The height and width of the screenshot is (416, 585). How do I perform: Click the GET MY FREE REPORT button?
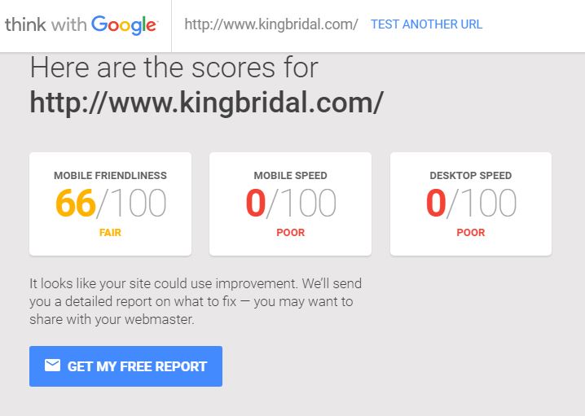point(125,366)
